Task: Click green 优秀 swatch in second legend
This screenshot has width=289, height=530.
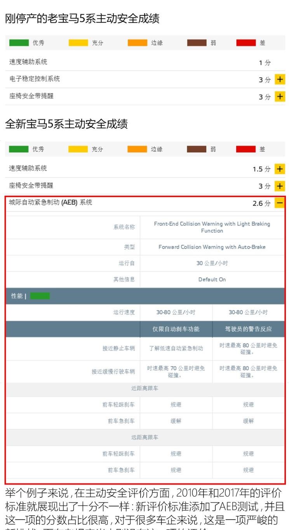Action: click(x=19, y=149)
